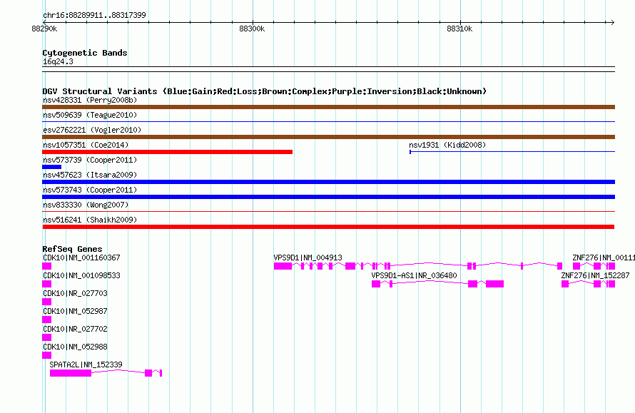The width and height of the screenshot is (635, 413).
Task: Open the DGV Structural Variants track title
Action: click(x=264, y=91)
